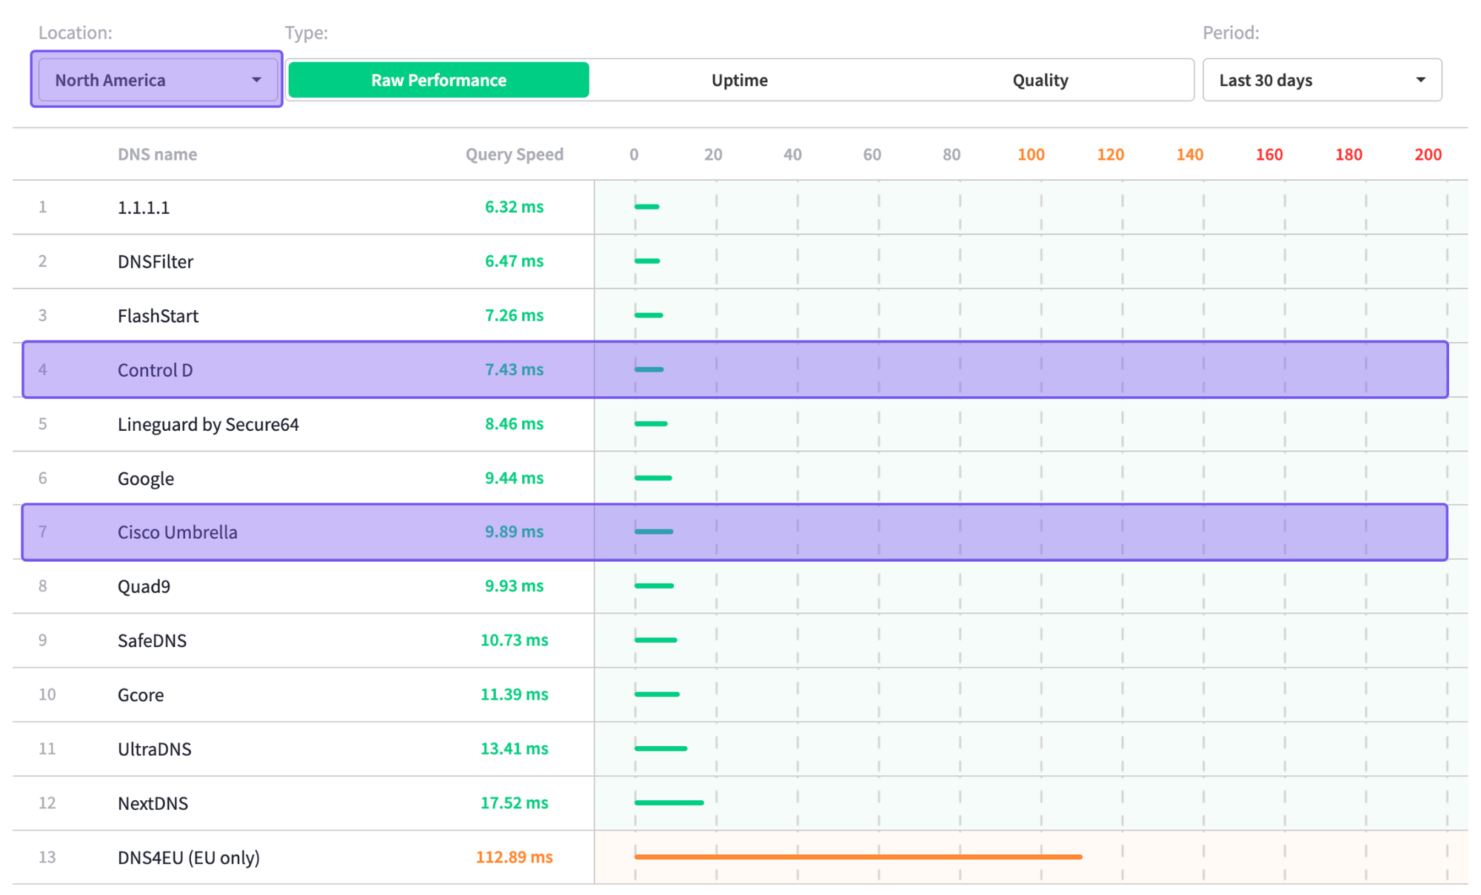Click the Quad9 provider name
The image size is (1481, 895).
pos(144,586)
